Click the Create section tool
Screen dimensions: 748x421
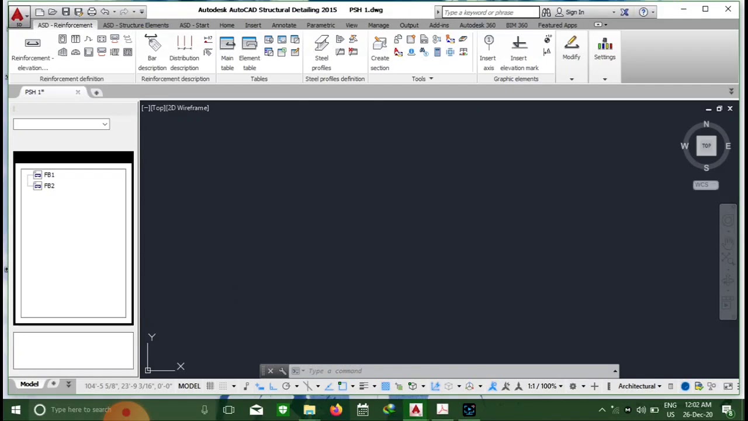point(380,53)
